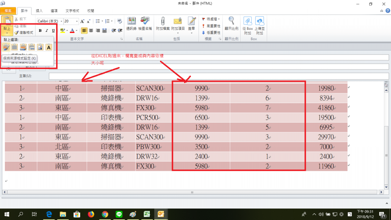Open highlight color dropdown arrow
The image size is (391, 220).
tap(67, 31)
